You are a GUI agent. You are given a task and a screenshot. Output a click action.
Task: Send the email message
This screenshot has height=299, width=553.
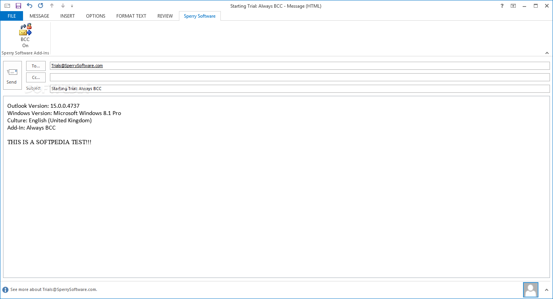coord(12,75)
